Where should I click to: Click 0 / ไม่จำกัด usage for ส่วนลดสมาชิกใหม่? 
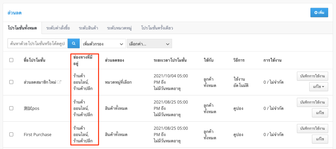coord(273,82)
